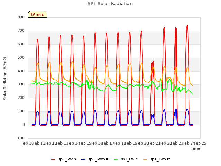
Task: Click the Feb 21 x-axis label
Action: coord(154,143)
